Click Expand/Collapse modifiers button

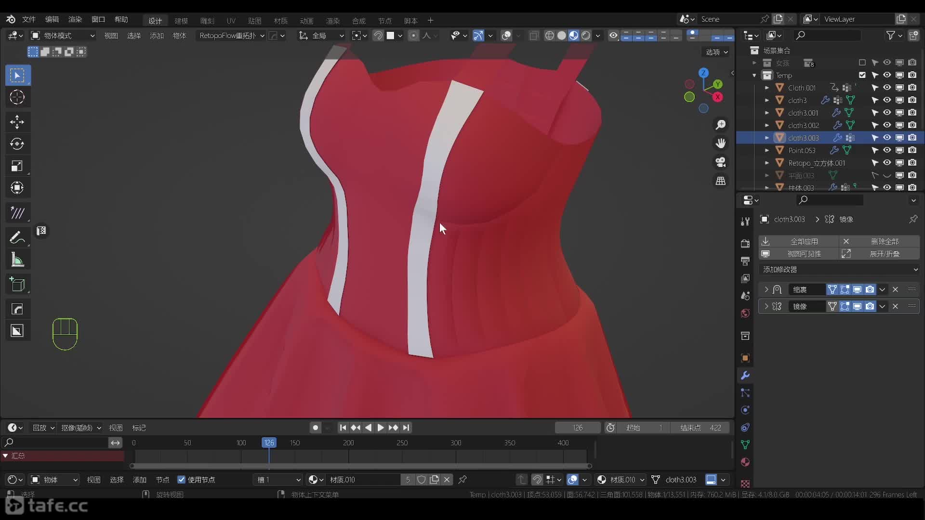[880, 254]
